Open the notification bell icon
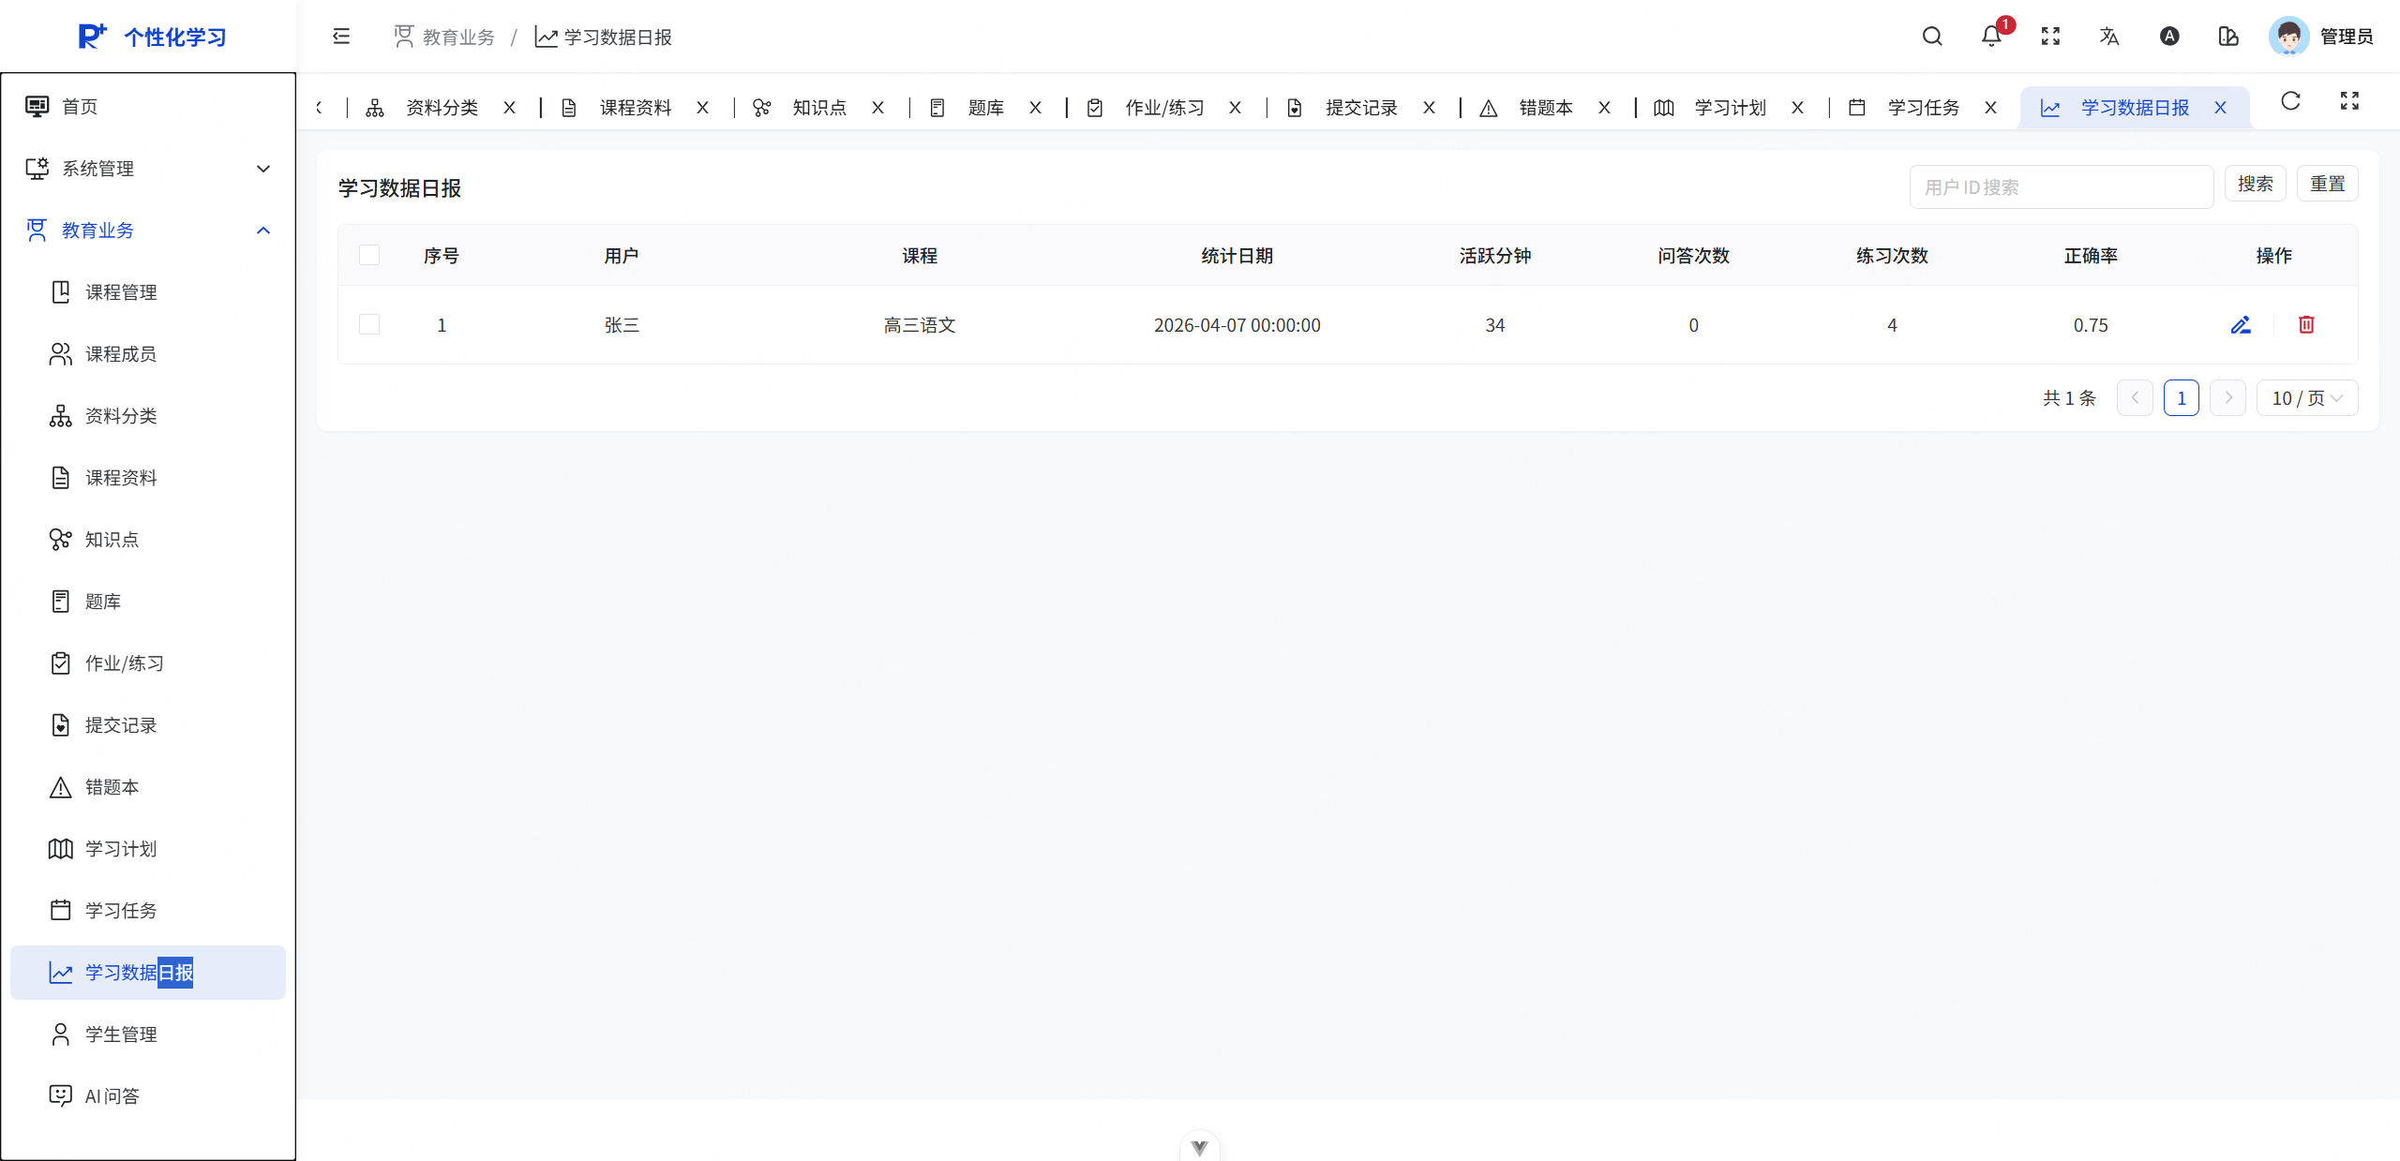This screenshot has width=2400, height=1161. (x=1991, y=37)
